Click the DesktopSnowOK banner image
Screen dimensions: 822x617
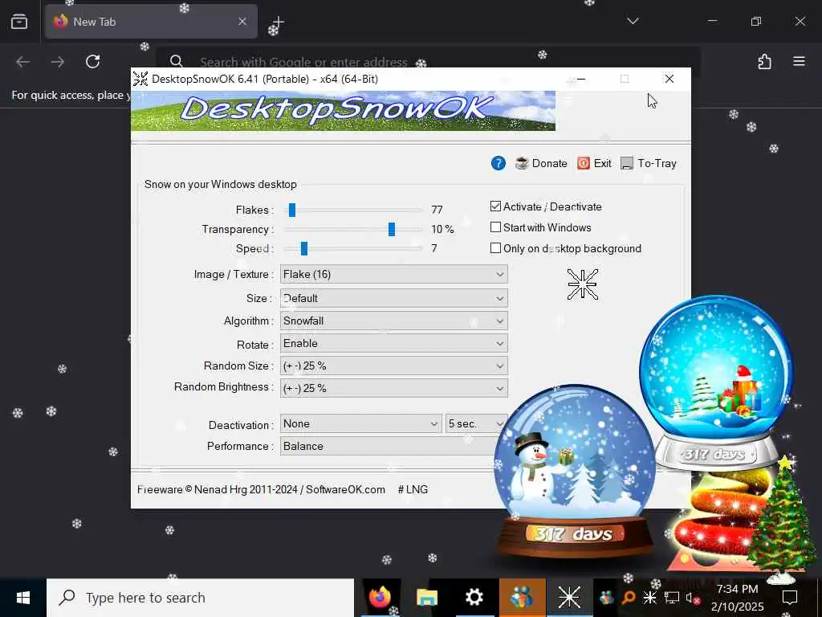(343, 111)
